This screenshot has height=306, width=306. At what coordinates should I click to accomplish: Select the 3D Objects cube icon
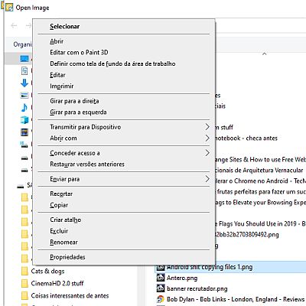click(x=24, y=119)
